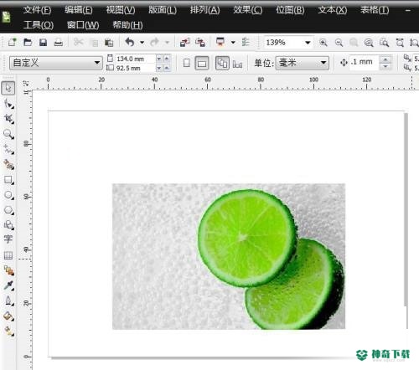Image resolution: width=419 pixels, height=370 pixels.
Task: Click the Save disk icon
Action: [43, 43]
